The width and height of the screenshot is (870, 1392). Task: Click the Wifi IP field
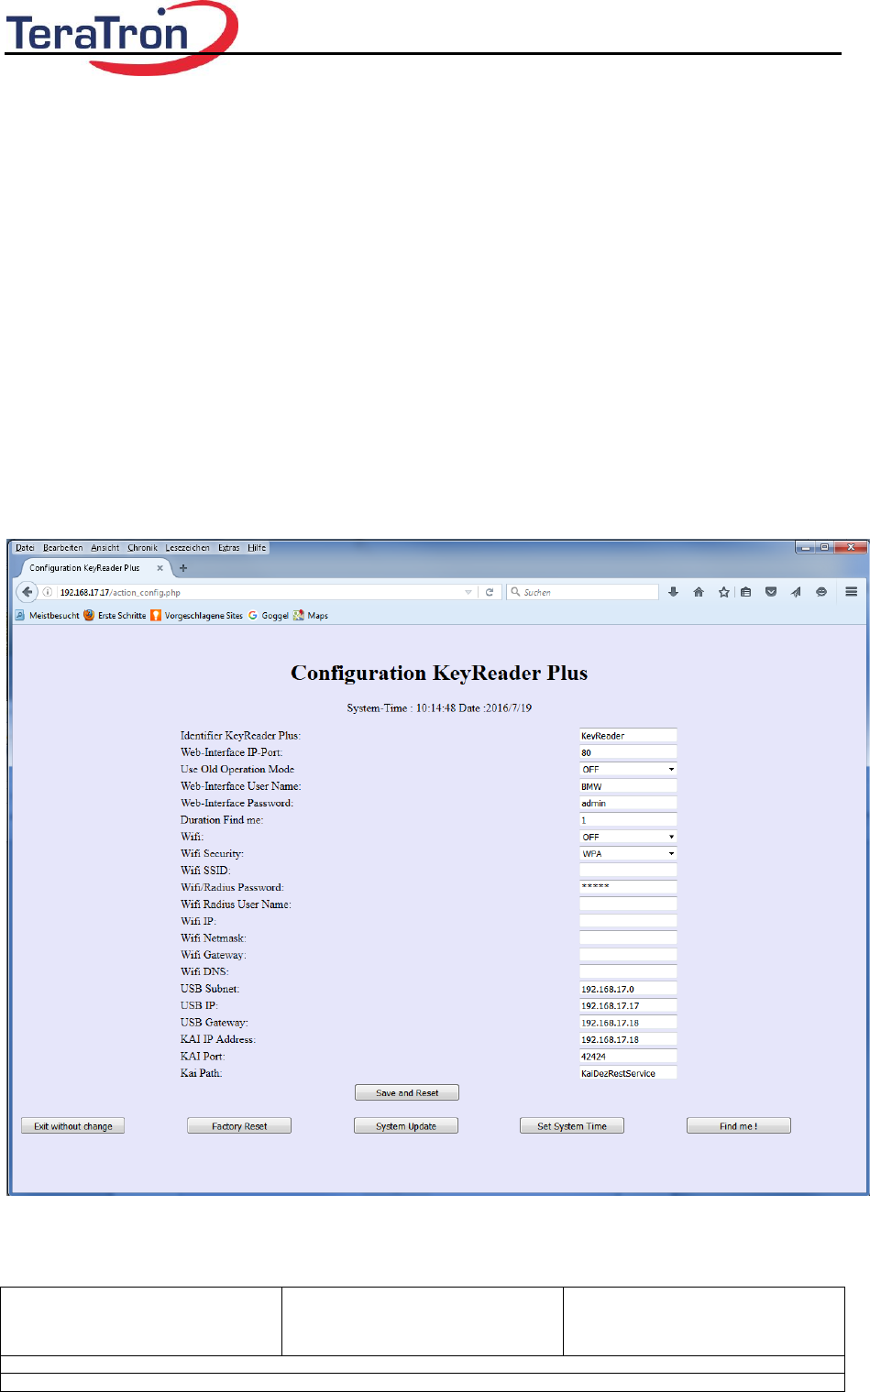tap(628, 921)
